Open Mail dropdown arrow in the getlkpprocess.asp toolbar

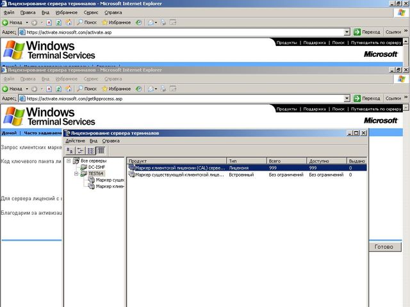(x=156, y=89)
